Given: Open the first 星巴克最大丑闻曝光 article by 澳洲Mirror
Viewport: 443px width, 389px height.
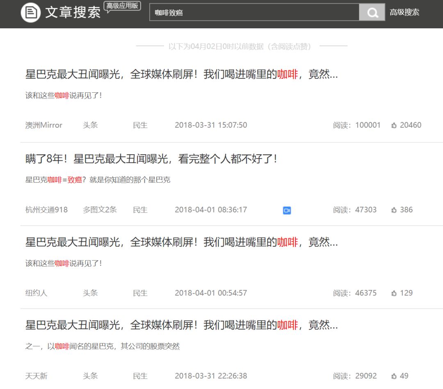Looking at the screenshot, I should click(x=181, y=75).
